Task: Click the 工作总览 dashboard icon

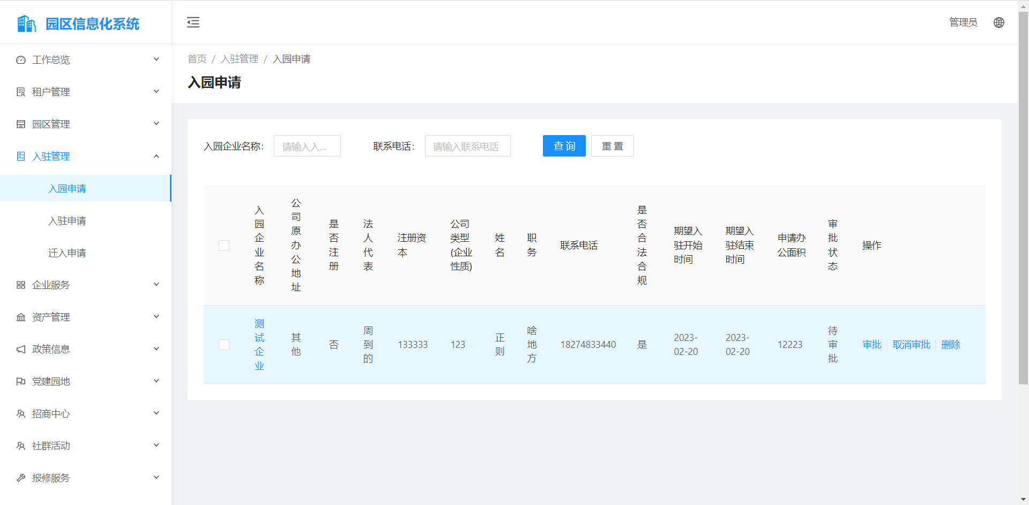Action: click(21, 60)
